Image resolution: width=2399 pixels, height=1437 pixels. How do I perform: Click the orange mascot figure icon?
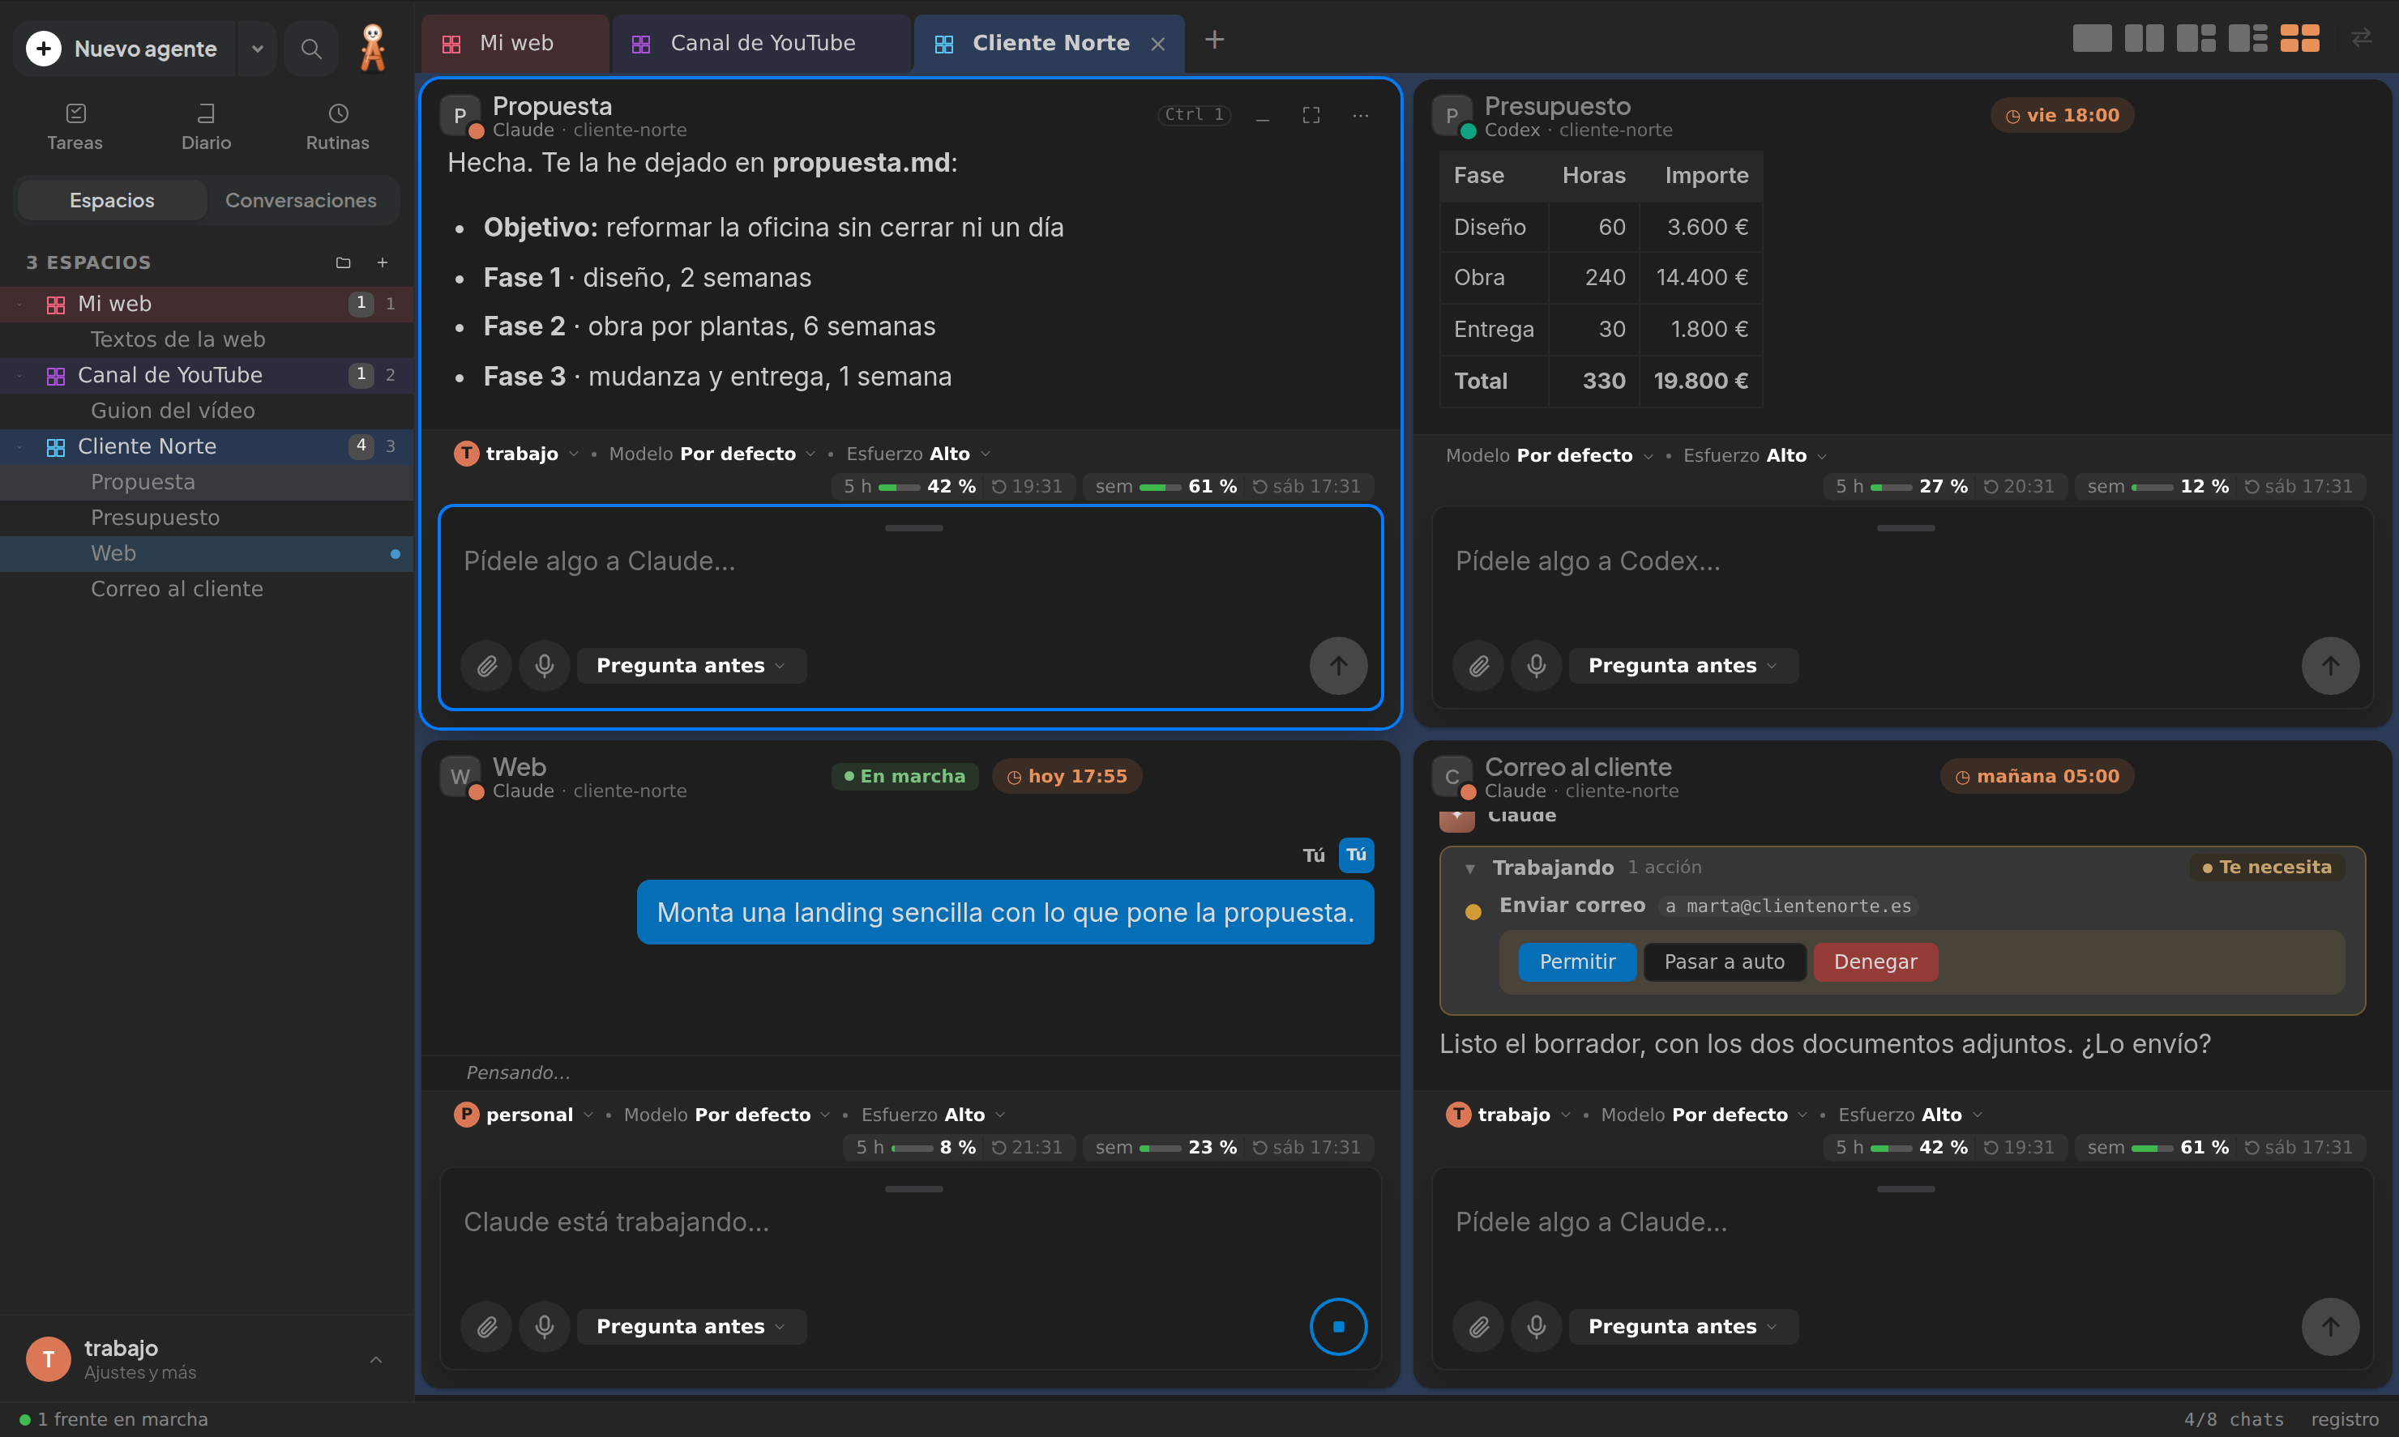[x=373, y=48]
